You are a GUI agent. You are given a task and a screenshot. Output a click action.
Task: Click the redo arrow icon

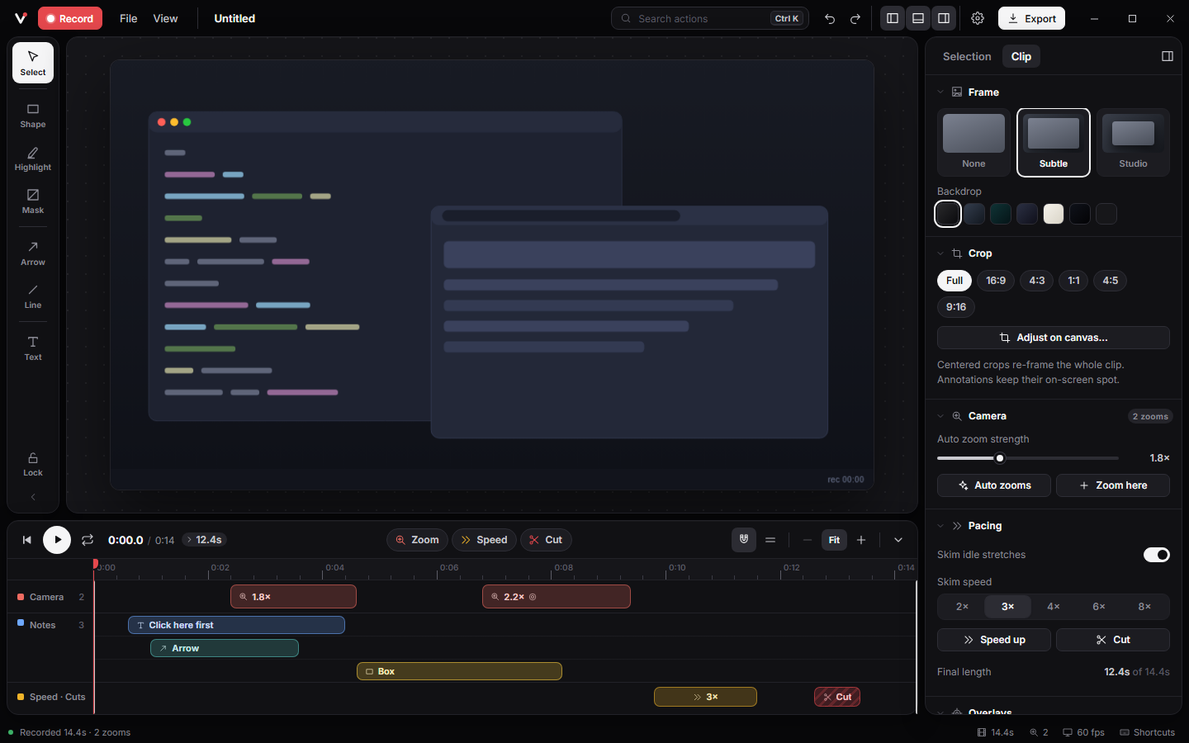coord(855,18)
